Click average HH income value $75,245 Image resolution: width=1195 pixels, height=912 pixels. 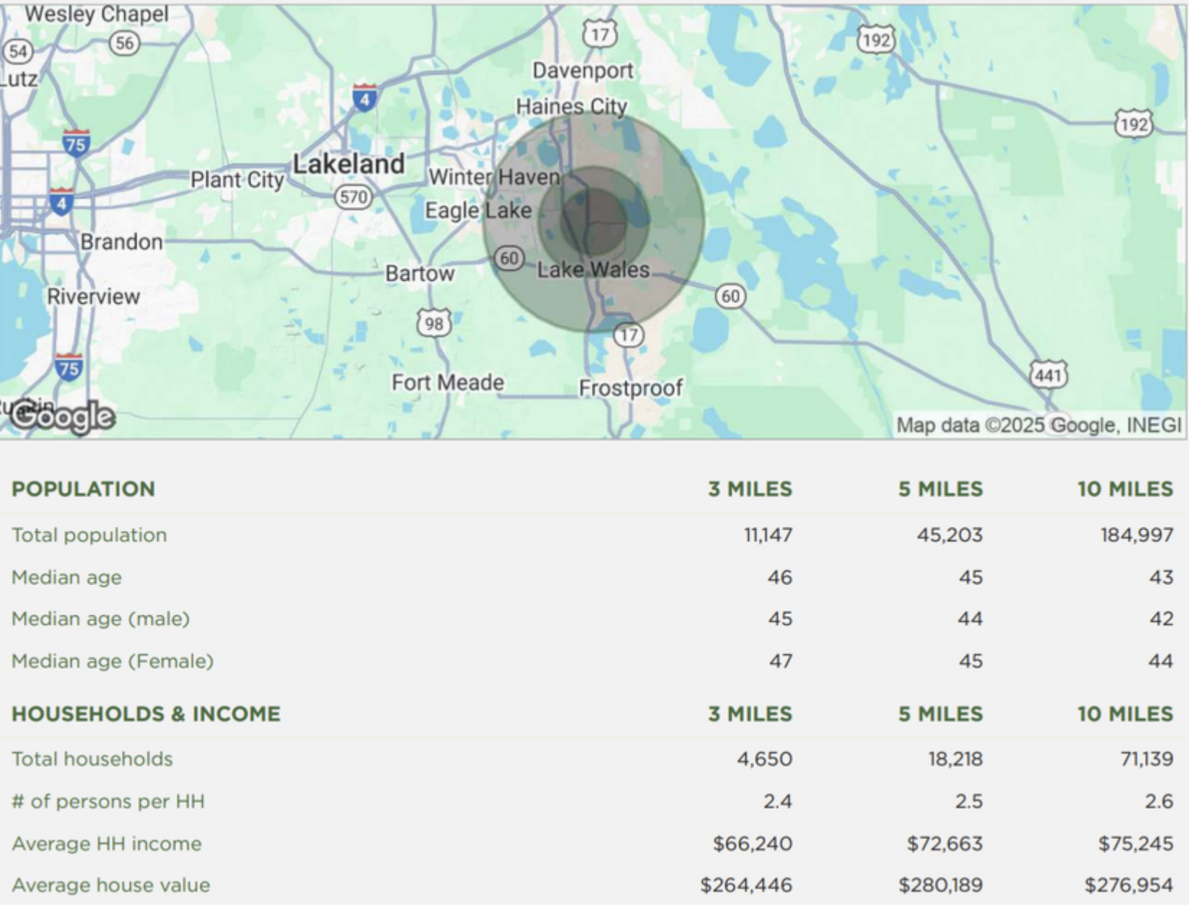(x=1136, y=843)
